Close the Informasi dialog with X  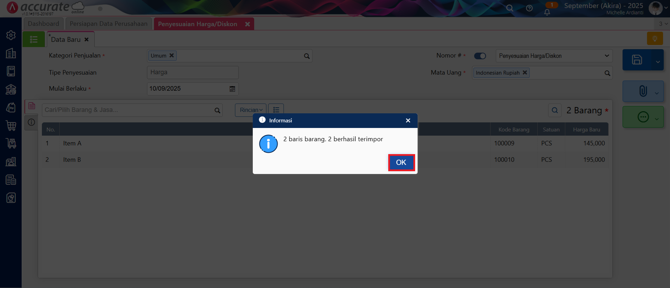coord(408,121)
